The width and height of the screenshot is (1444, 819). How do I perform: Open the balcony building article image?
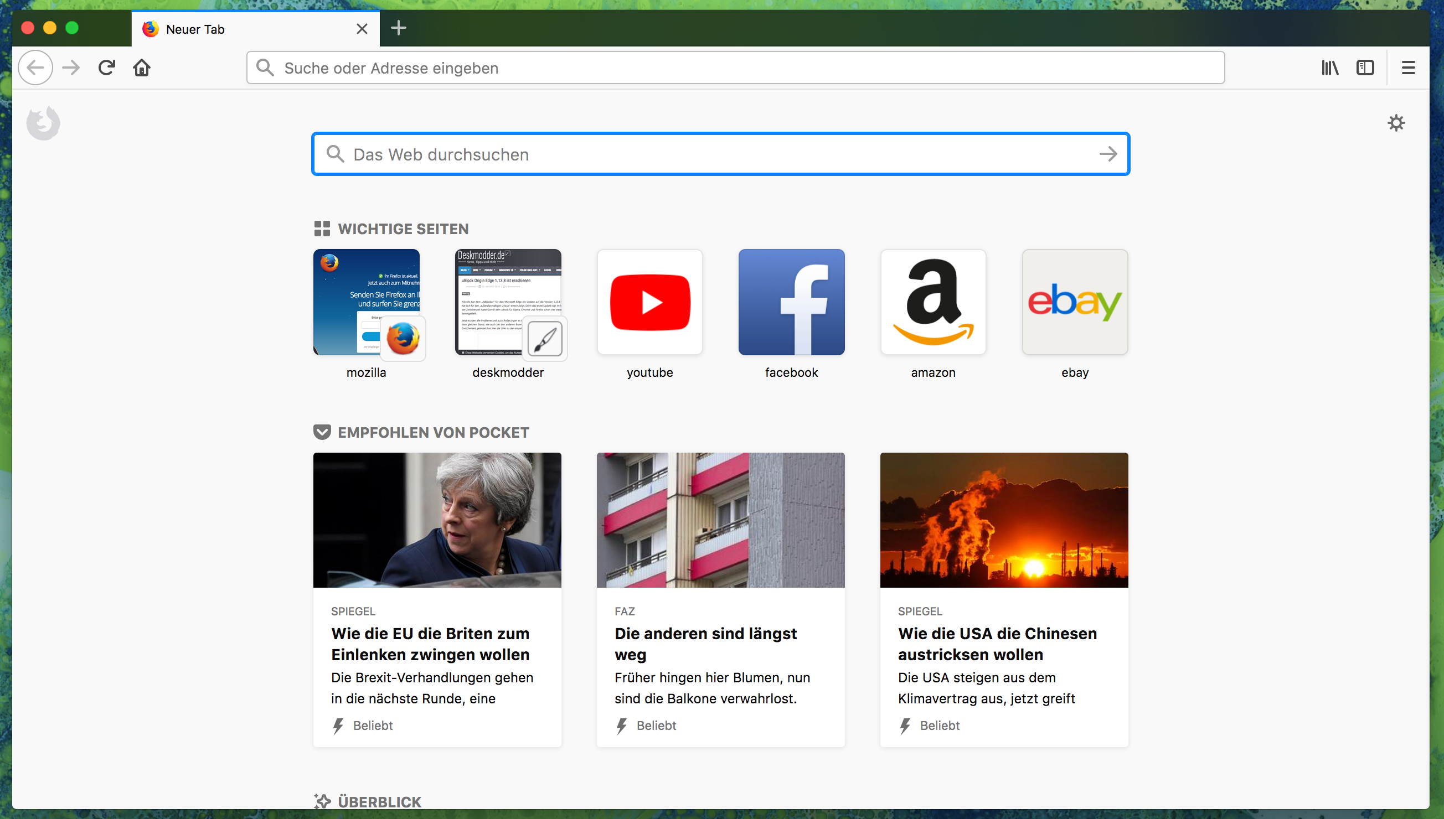[x=720, y=520]
